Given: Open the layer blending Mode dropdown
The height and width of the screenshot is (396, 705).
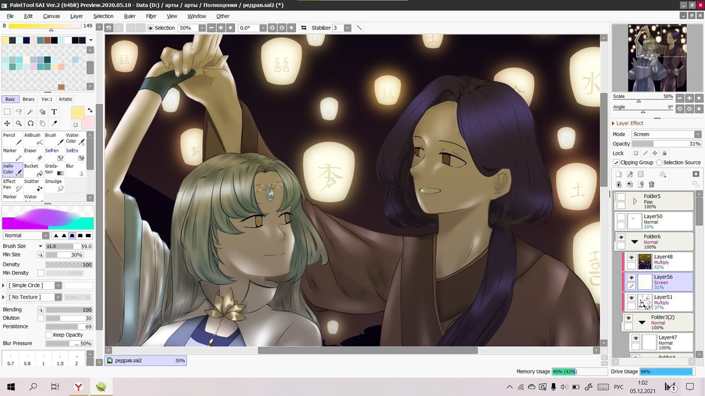Looking at the screenshot, I should [666, 134].
